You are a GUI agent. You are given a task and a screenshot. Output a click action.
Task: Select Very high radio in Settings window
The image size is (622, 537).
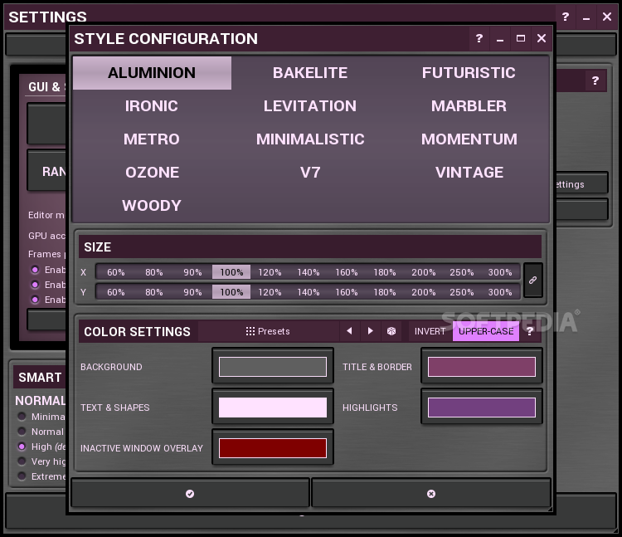pos(22,461)
